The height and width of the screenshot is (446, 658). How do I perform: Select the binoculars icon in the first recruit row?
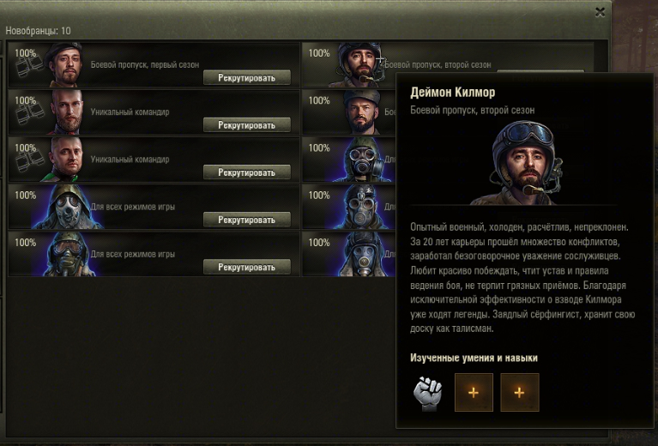click(29, 66)
